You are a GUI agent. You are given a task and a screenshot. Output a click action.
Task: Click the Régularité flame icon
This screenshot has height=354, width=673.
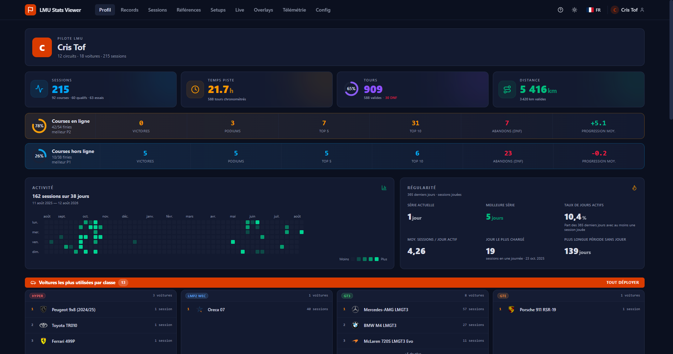point(634,188)
